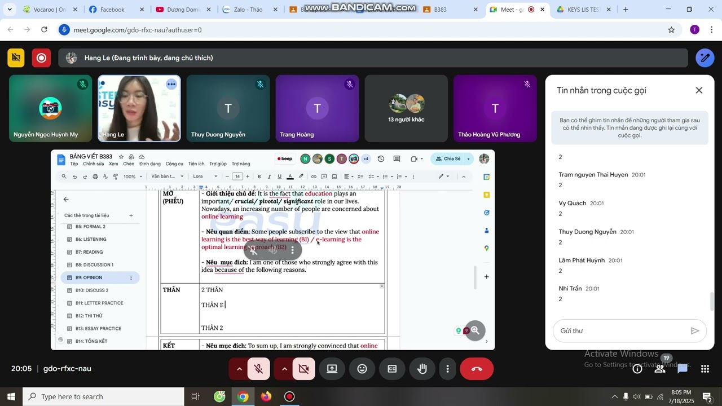Screen dimensions: 722x406
Task: Open the Tiện ích menu
Action: (x=196, y=164)
